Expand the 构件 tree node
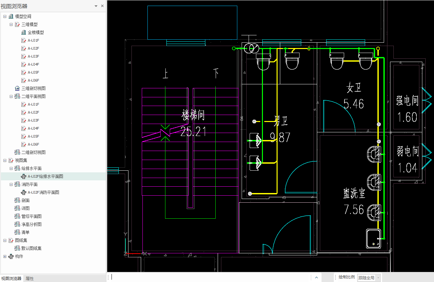The image size is (434, 282). point(5,256)
